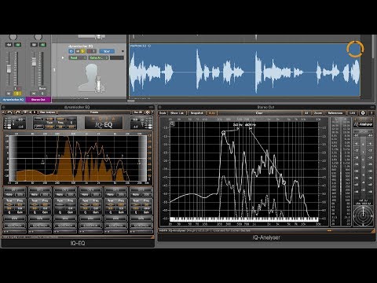The width and height of the screenshot is (377, 283).
Task: Open the IQ-Analyser help question mark
Action: click(x=371, y=113)
